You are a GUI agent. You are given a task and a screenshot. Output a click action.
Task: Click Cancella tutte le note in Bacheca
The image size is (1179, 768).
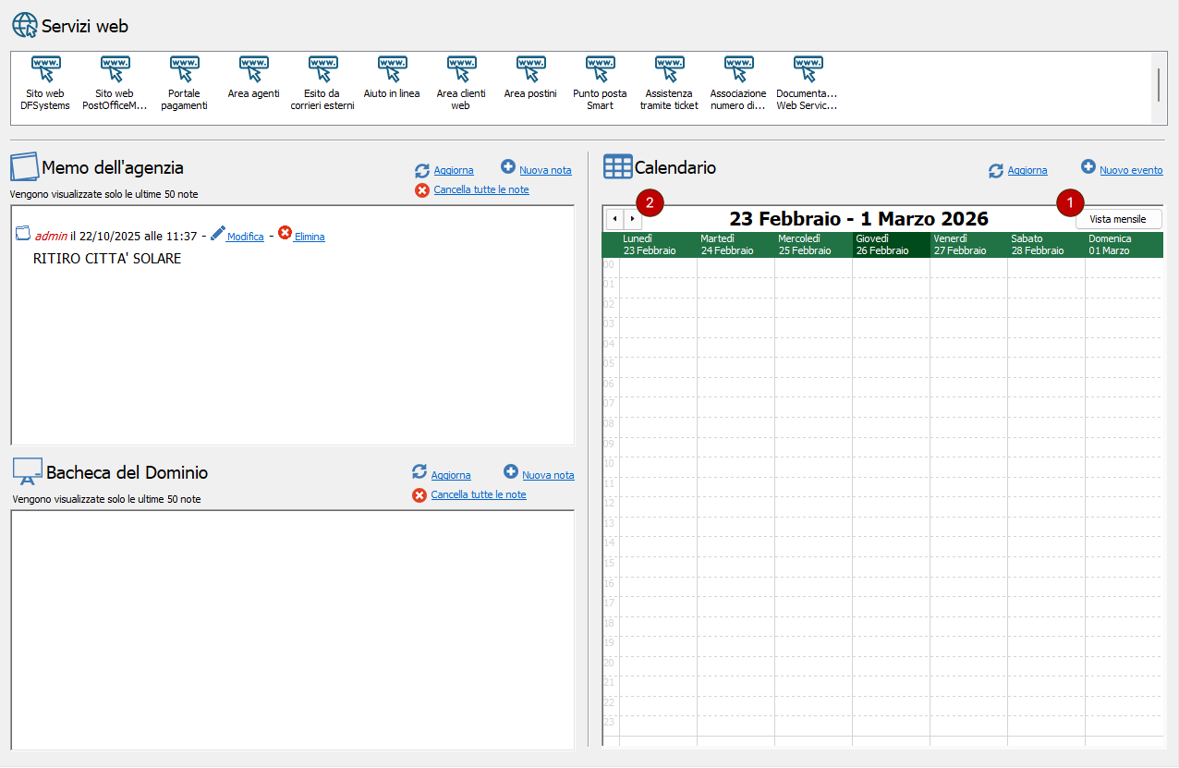[x=478, y=494]
